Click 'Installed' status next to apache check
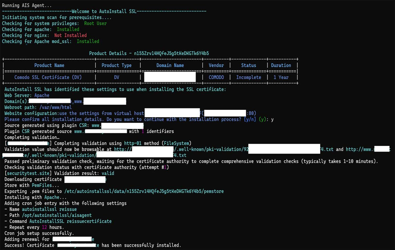Image resolution: width=395 pixels, height=250 pixels. click(x=68, y=29)
